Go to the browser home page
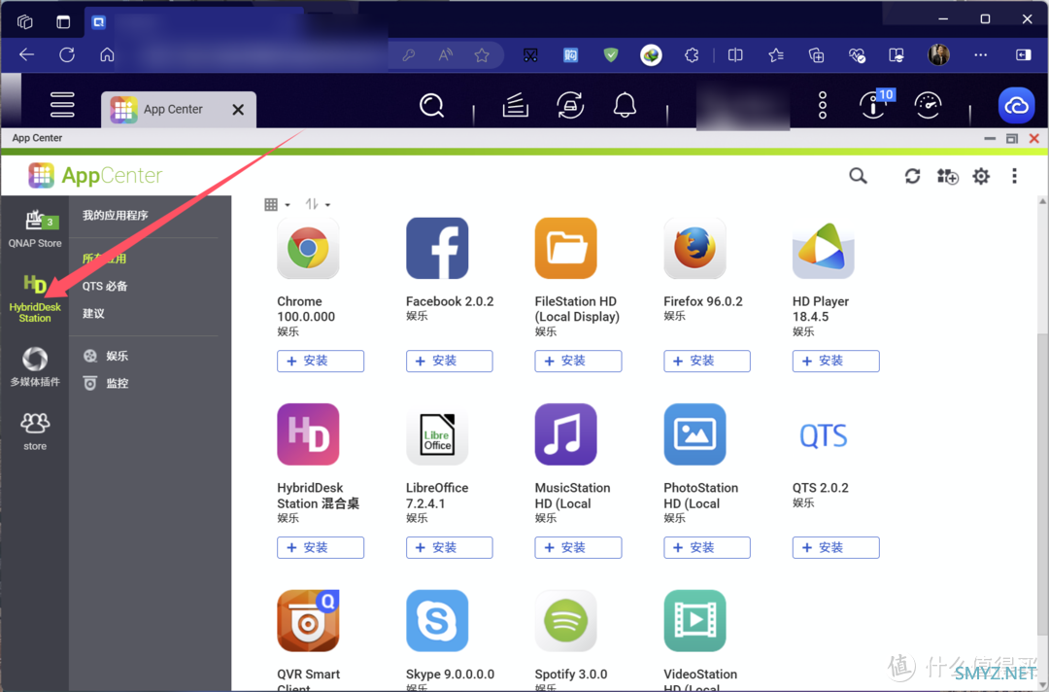 (x=107, y=54)
